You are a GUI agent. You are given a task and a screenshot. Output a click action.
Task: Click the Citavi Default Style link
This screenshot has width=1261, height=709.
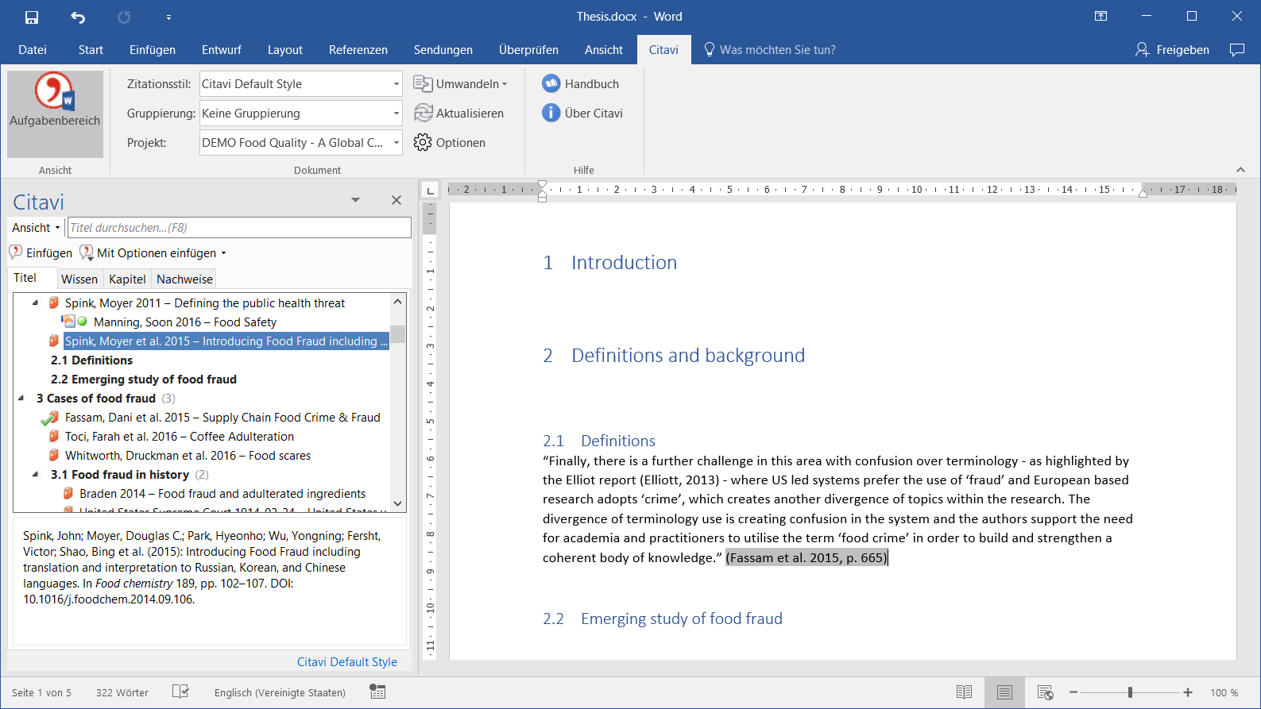[347, 662]
